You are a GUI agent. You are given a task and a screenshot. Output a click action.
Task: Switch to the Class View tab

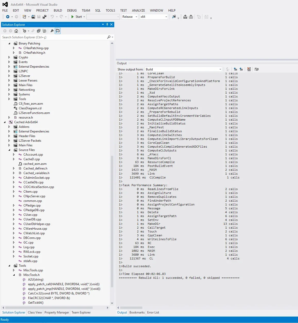pos(35,312)
